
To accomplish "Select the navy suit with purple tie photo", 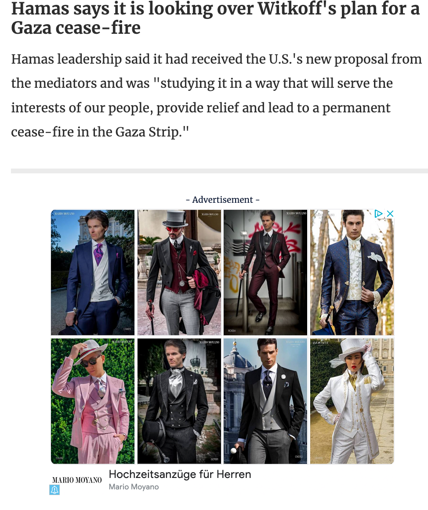I will 93,272.
